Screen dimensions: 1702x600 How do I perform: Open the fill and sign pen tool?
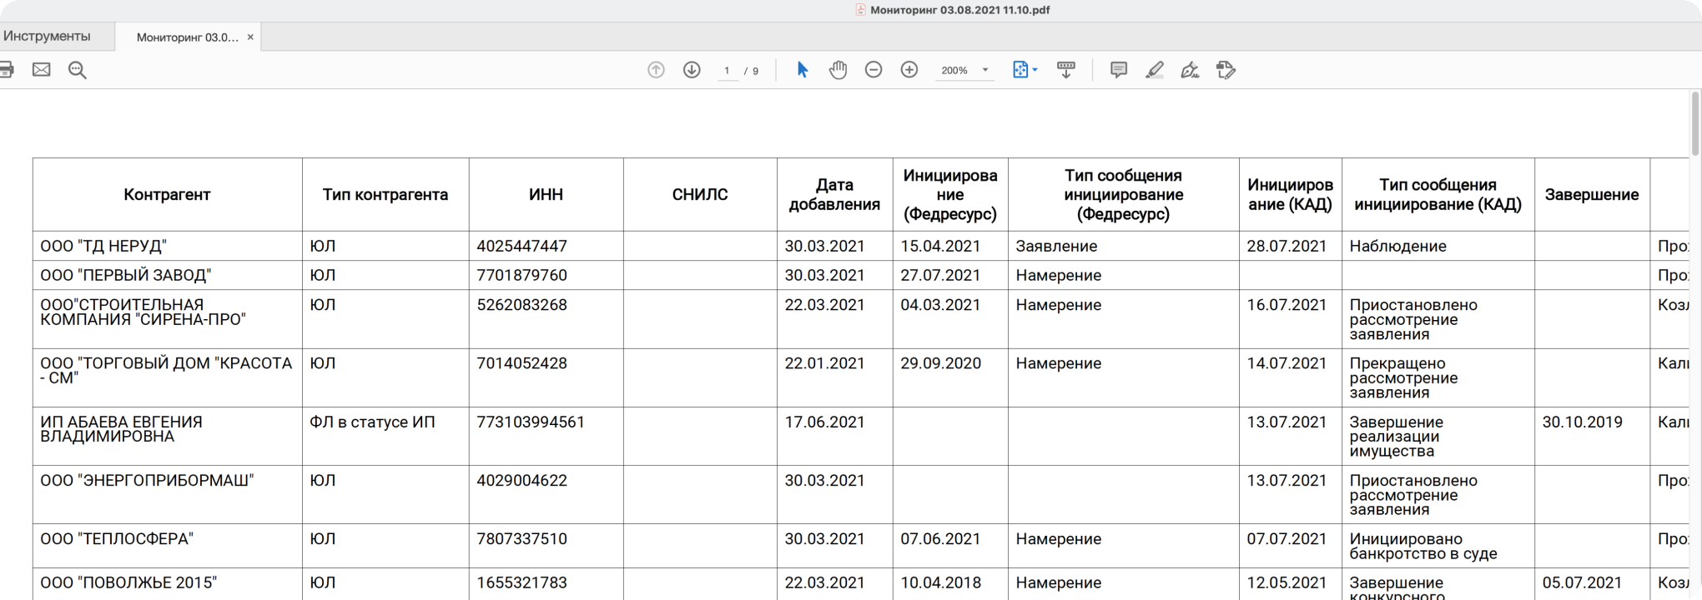[x=1191, y=70]
